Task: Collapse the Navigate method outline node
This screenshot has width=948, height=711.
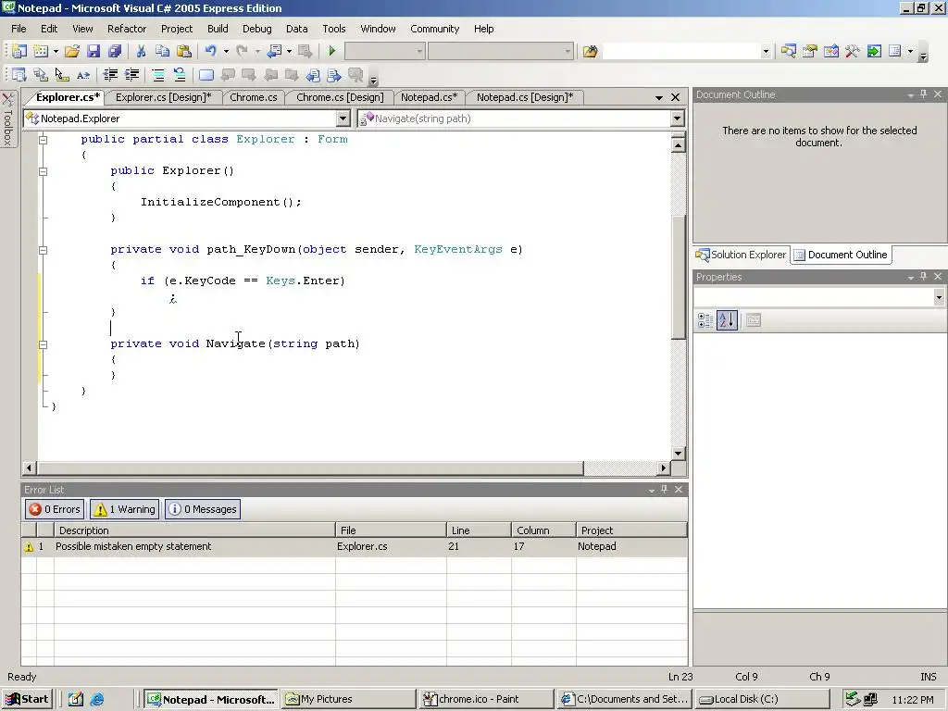Action: pyautogui.click(x=43, y=344)
